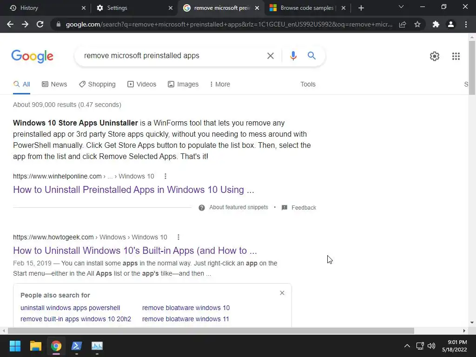The width and height of the screenshot is (476, 357).
Task: Search remove bloatware windows 10
Action: [186, 308]
